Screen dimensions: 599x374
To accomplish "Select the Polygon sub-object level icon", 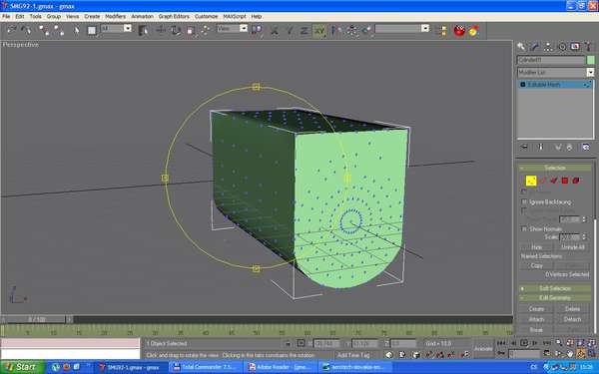I will pos(565,181).
